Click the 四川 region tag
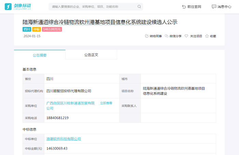Screen dimensions: 239x155 pyautogui.click(x=27, y=29)
